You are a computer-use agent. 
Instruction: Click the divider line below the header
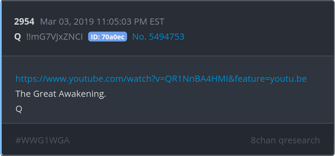tap(168, 56)
